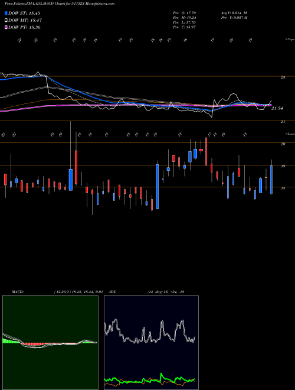295x390 pixels.
Task: Click the ADX (14 day) values text
Action: pyautogui.click(x=166, y=292)
